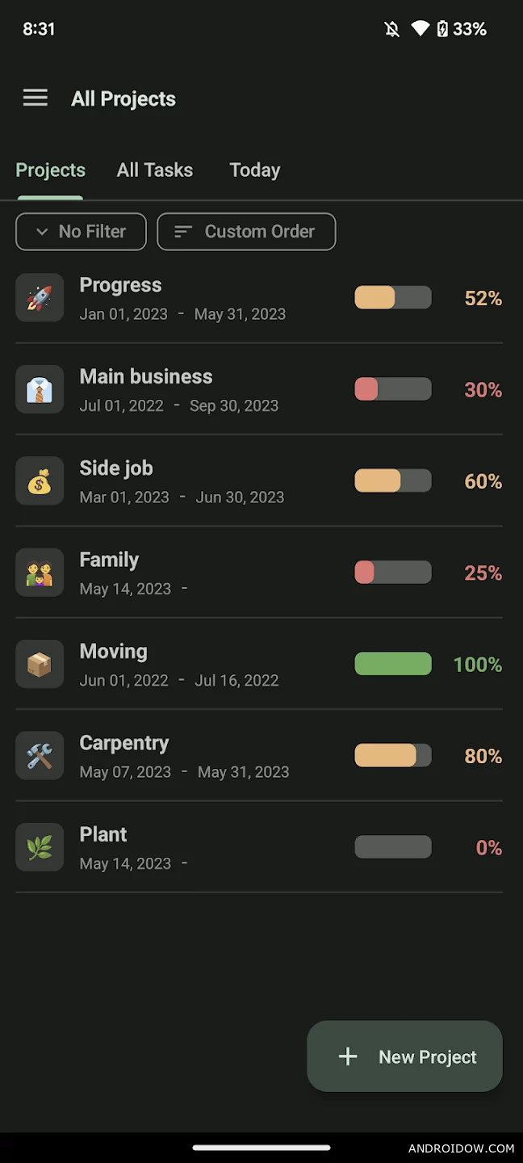Click the green 100% Moving progress bar
Image resolution: width=523 pixels, height=1163 pixels.
pyautogui.click(x=393, y=664)
